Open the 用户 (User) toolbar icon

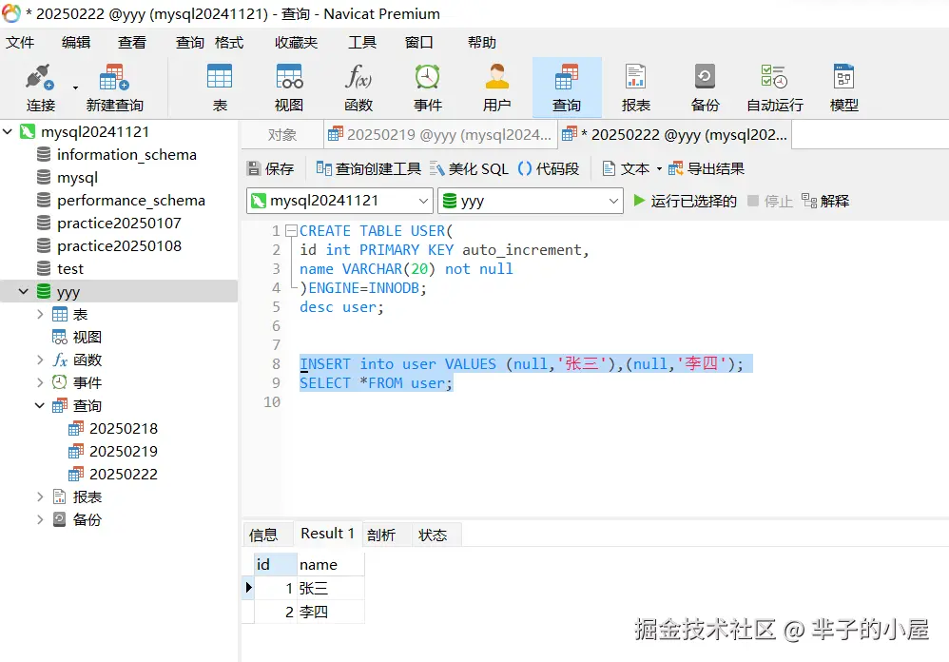pos(497,88)
